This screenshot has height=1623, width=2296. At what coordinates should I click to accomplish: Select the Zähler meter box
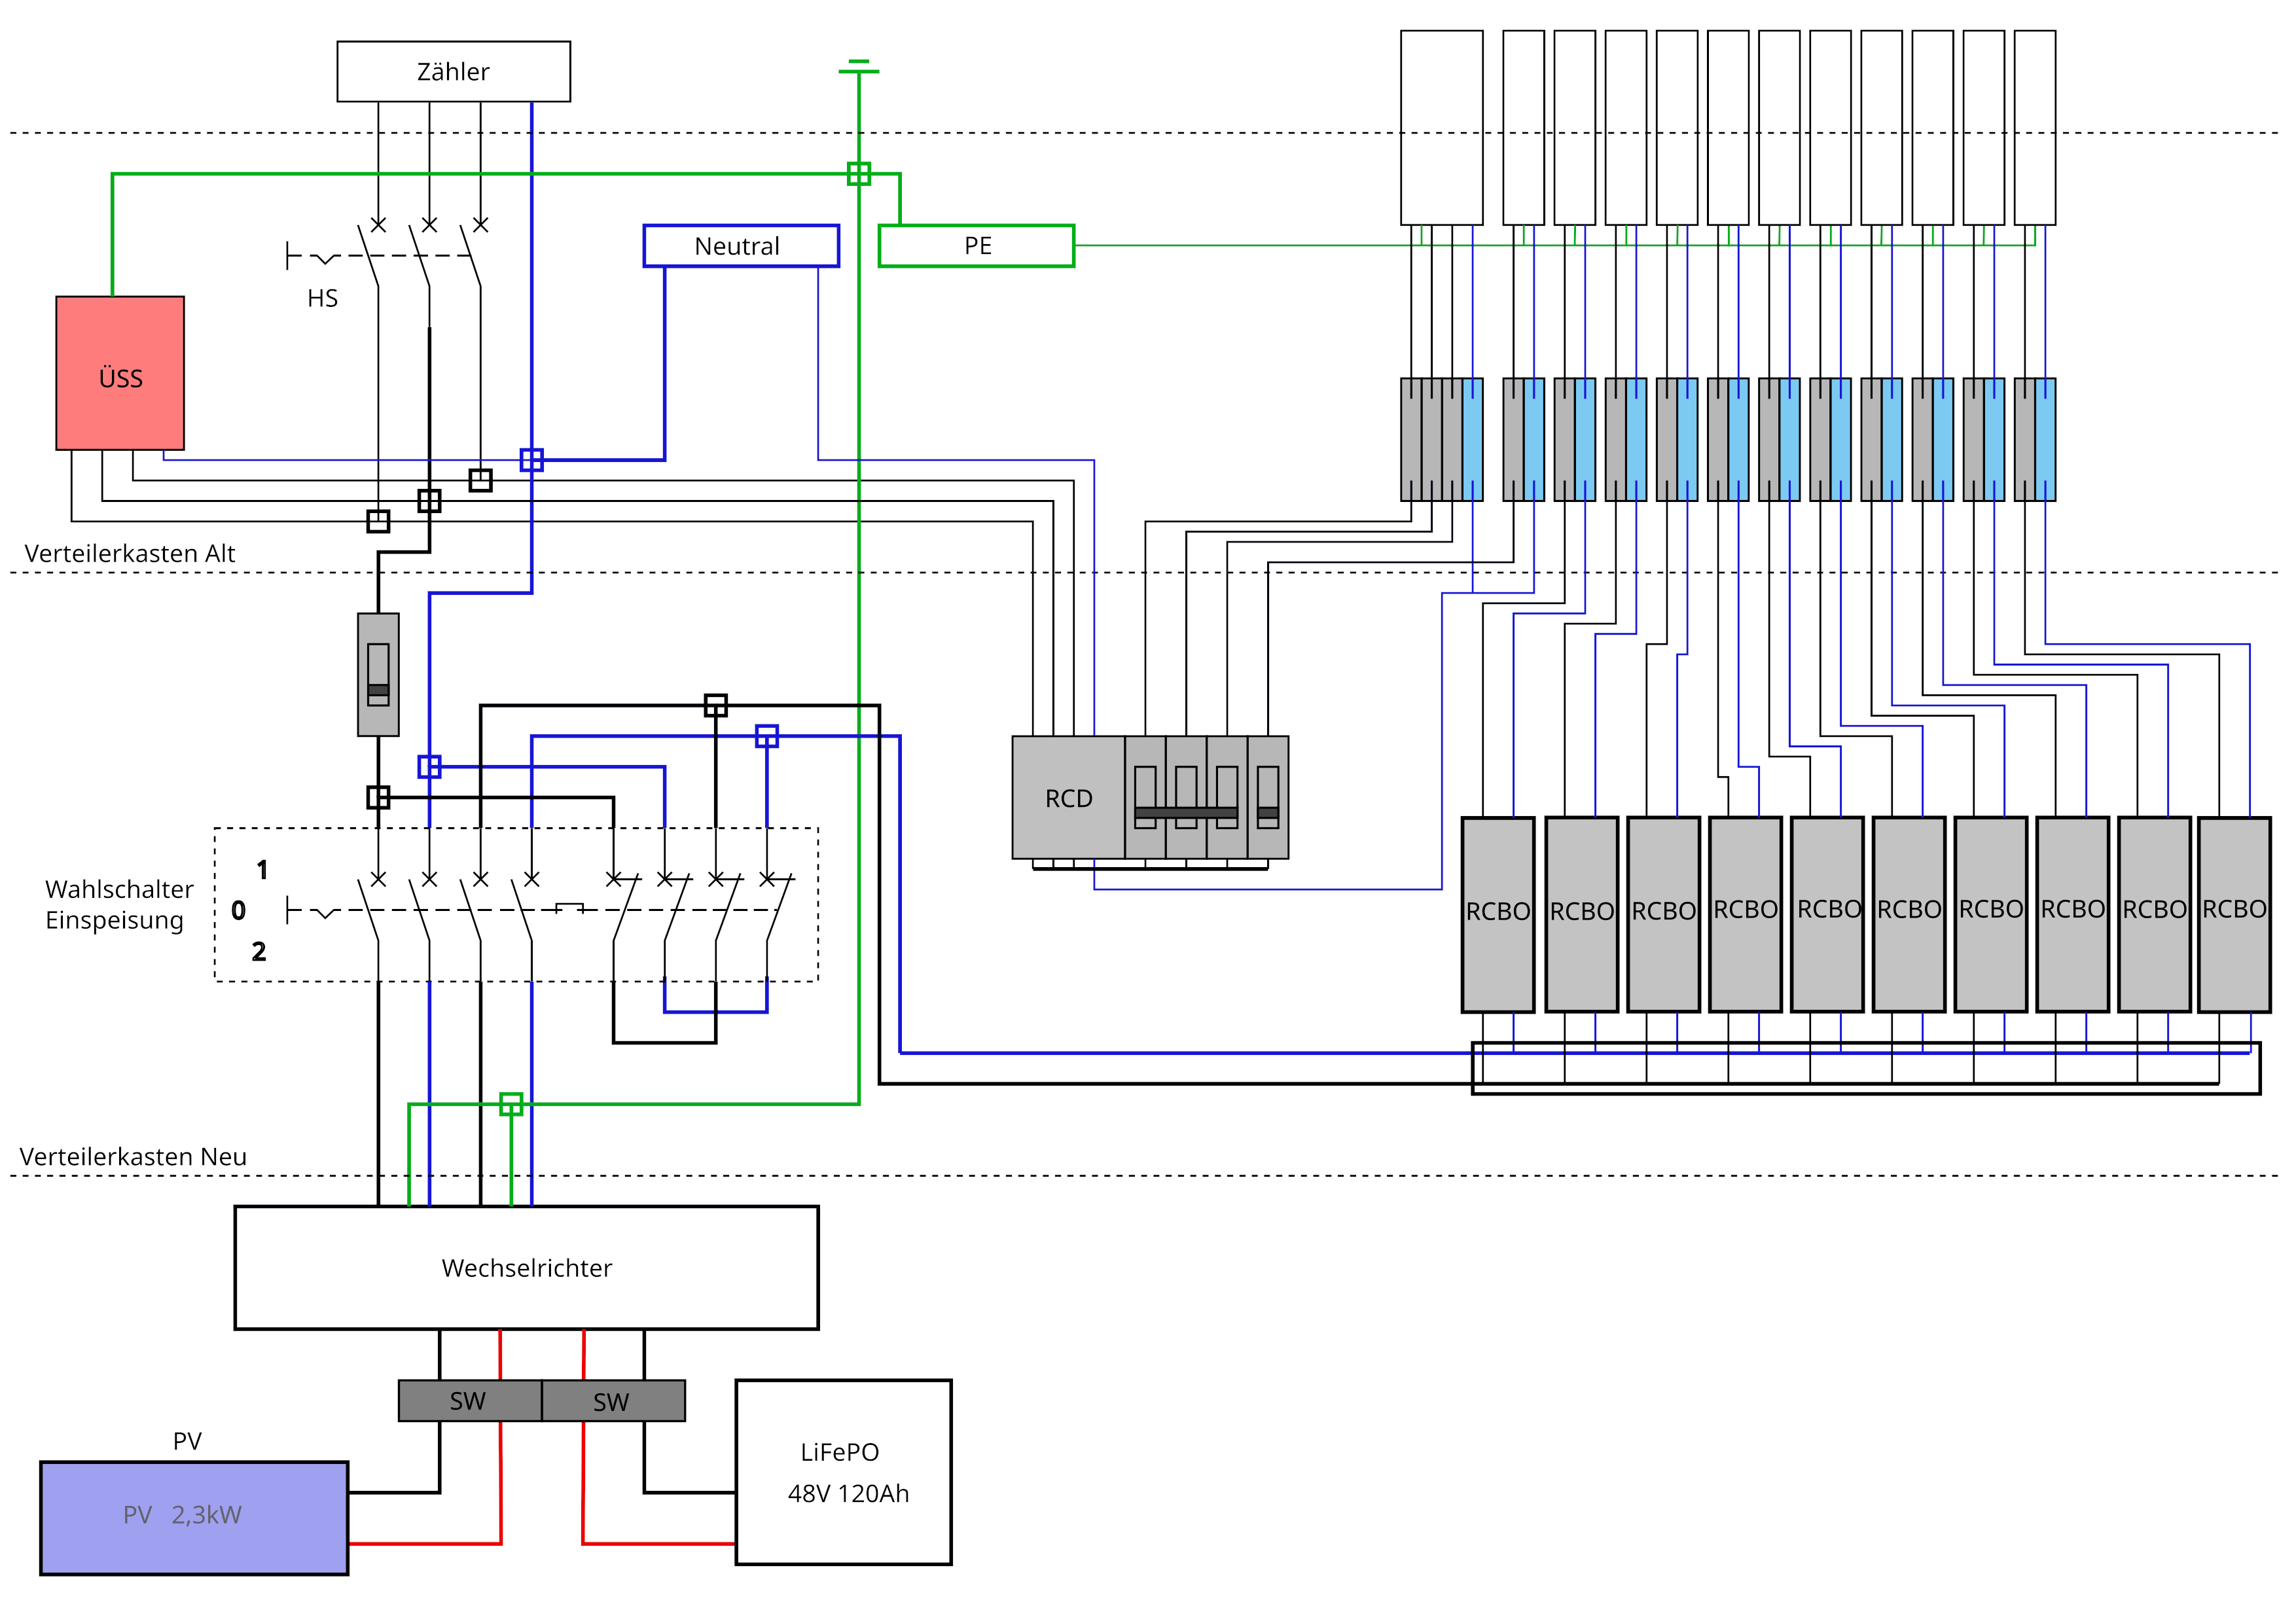pos(453,71)
